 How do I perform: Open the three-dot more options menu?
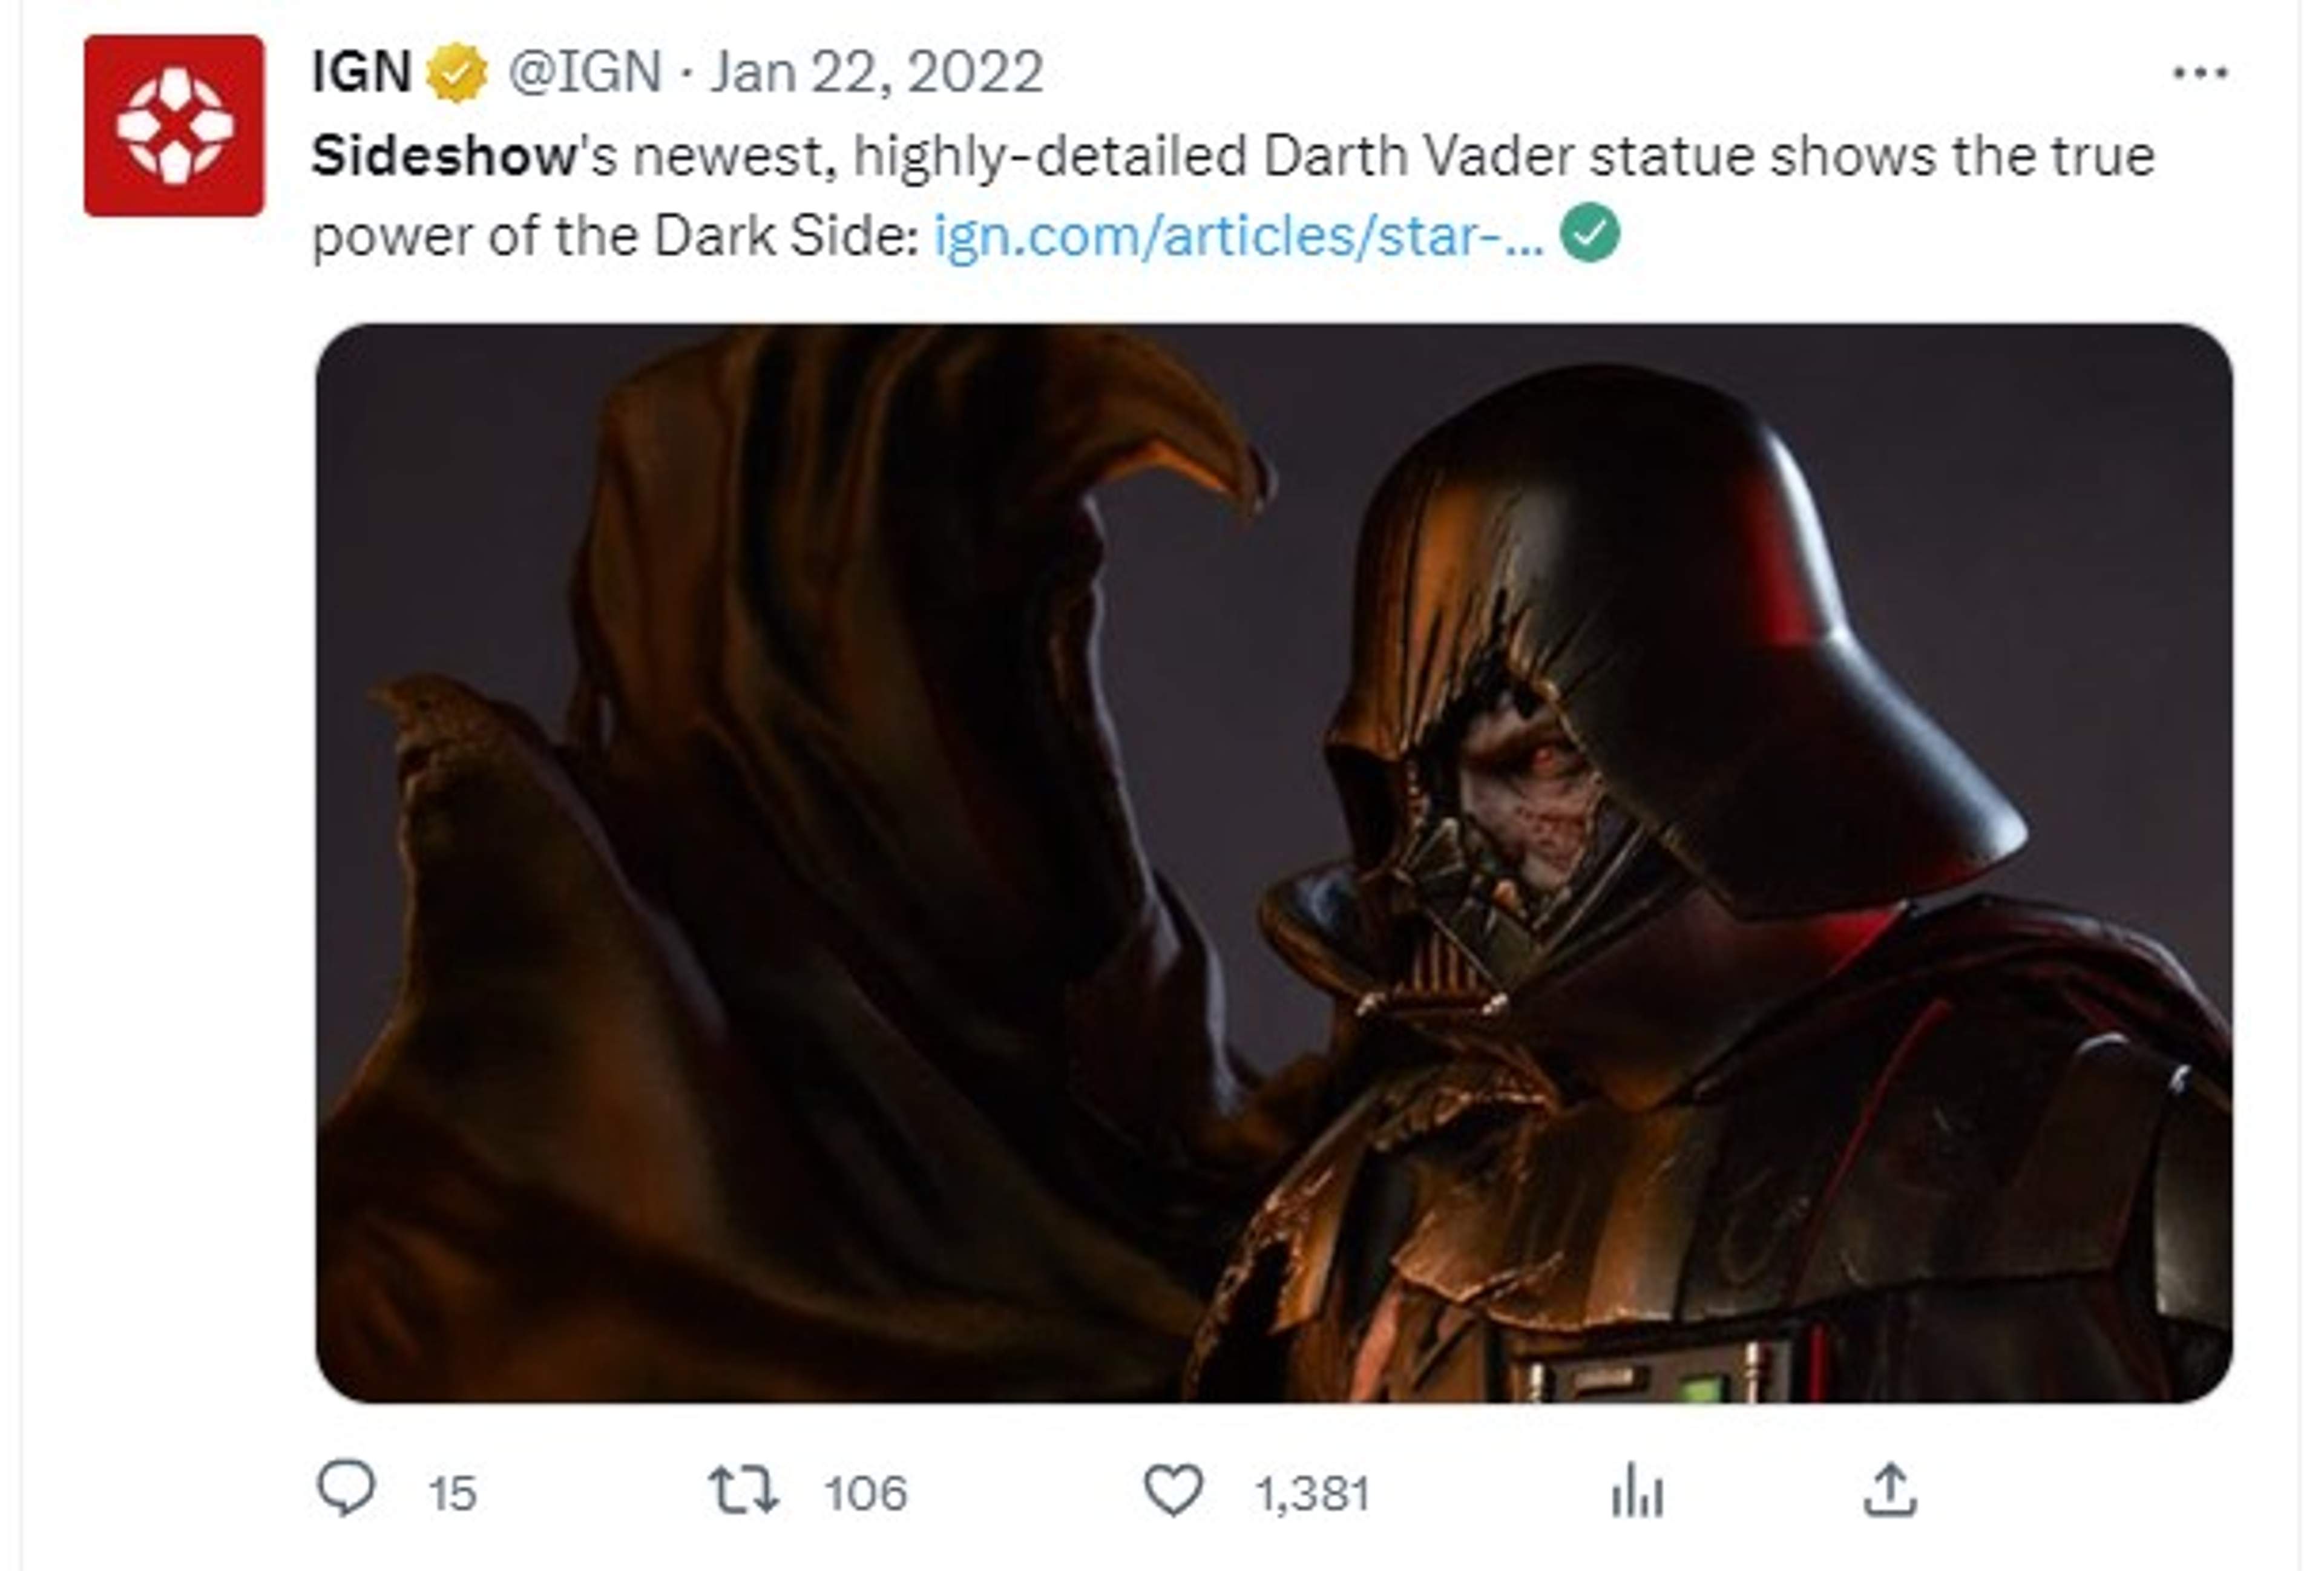tap(2201, 73)
